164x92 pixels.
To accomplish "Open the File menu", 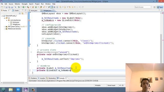I will coord(2,4).
